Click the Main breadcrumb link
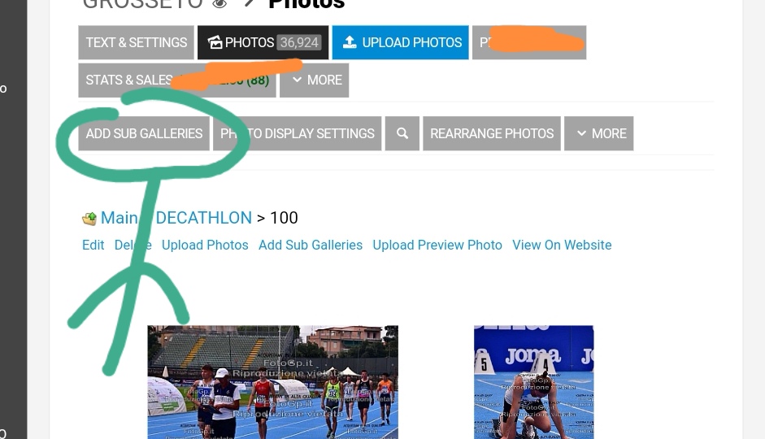The height and width of the screenshot is (439, 765). point(119,218)
